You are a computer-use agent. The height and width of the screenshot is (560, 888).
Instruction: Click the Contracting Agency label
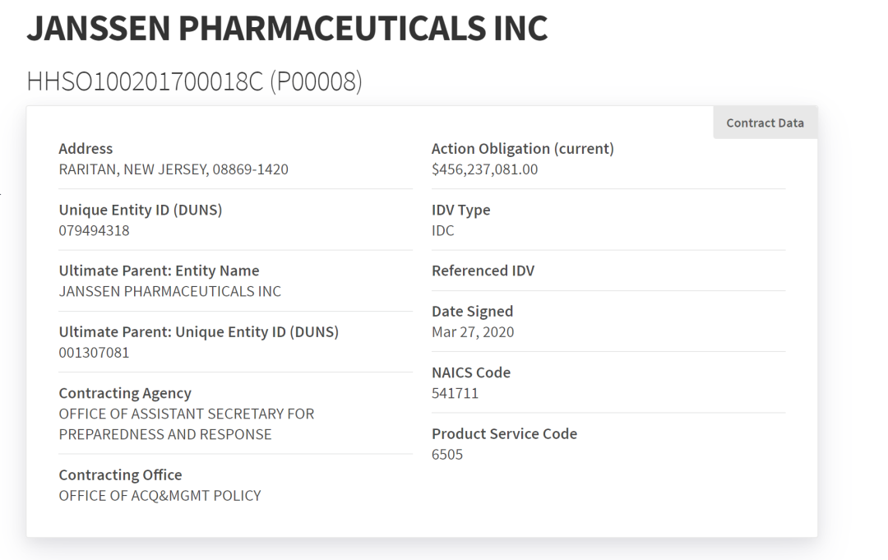125,393
